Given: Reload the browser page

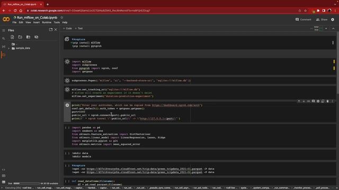Looking at the screenshot, I should tap(15, 11).
